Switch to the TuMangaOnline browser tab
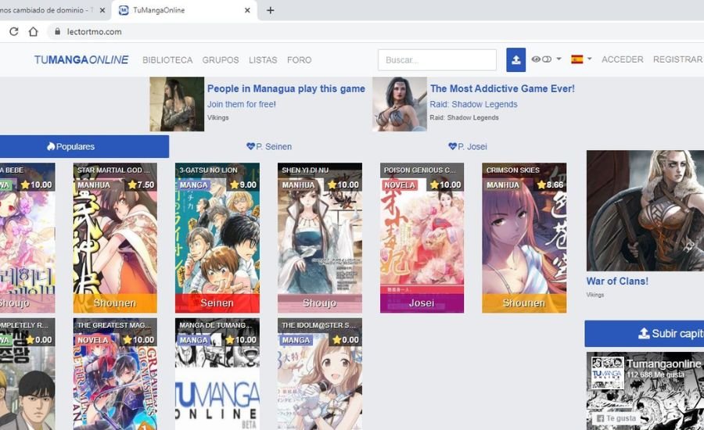The width and height of the screenshot is (704, 430). click(x=184, y=10)
